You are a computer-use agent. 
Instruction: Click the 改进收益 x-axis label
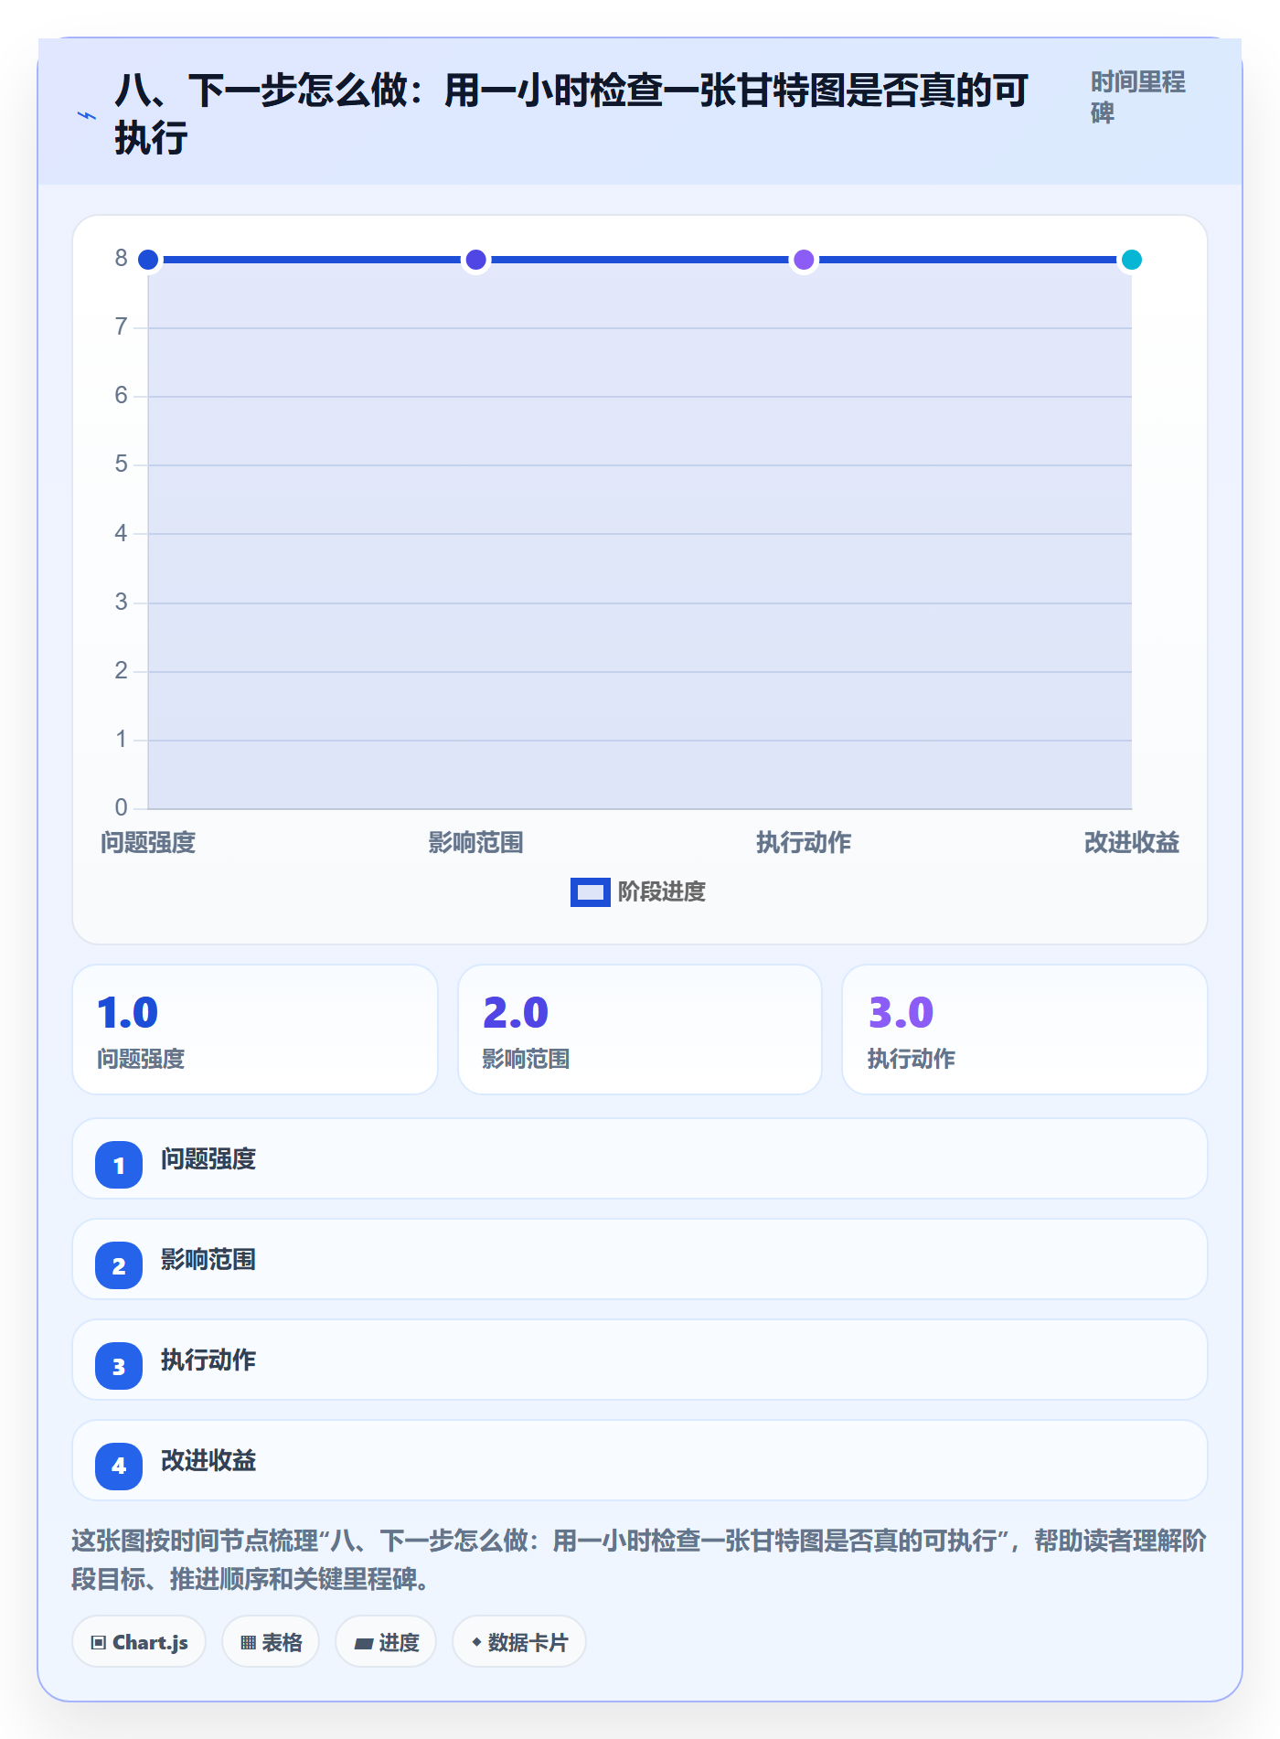coord(1132,842)
